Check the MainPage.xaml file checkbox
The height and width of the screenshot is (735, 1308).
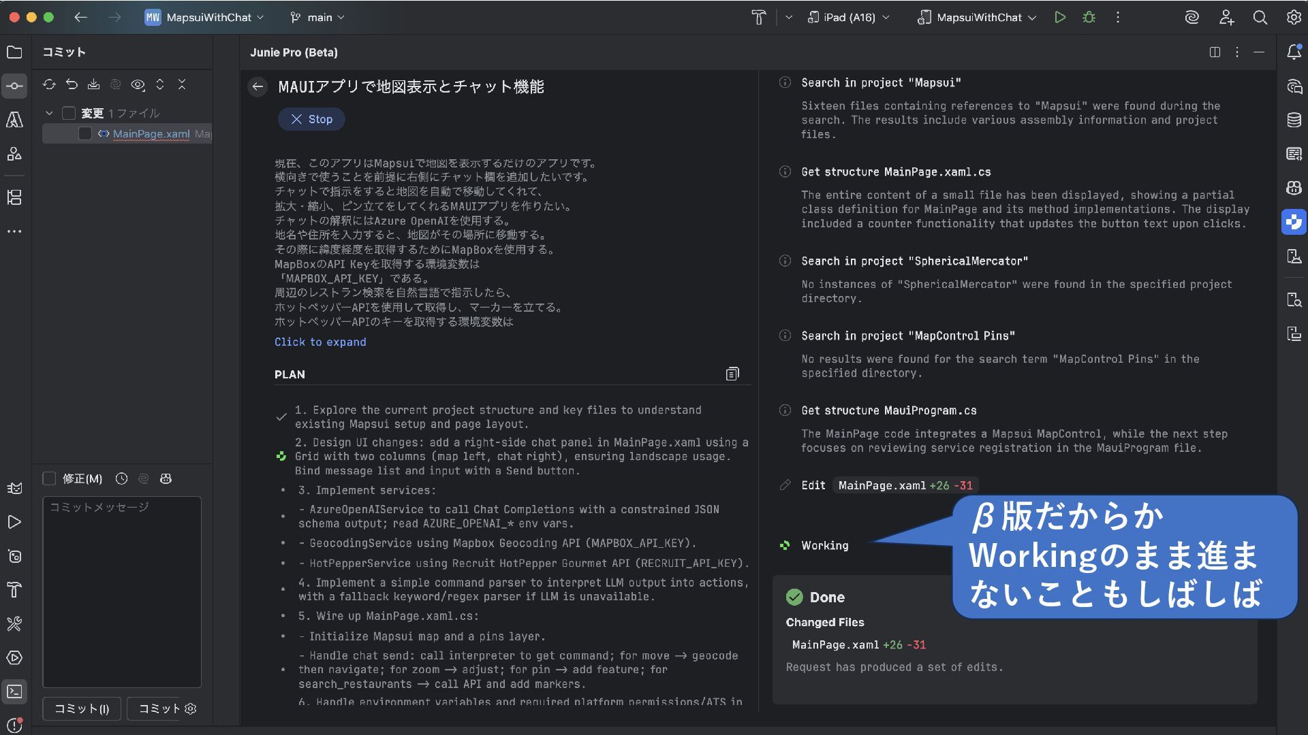click(x=85, y=133)
